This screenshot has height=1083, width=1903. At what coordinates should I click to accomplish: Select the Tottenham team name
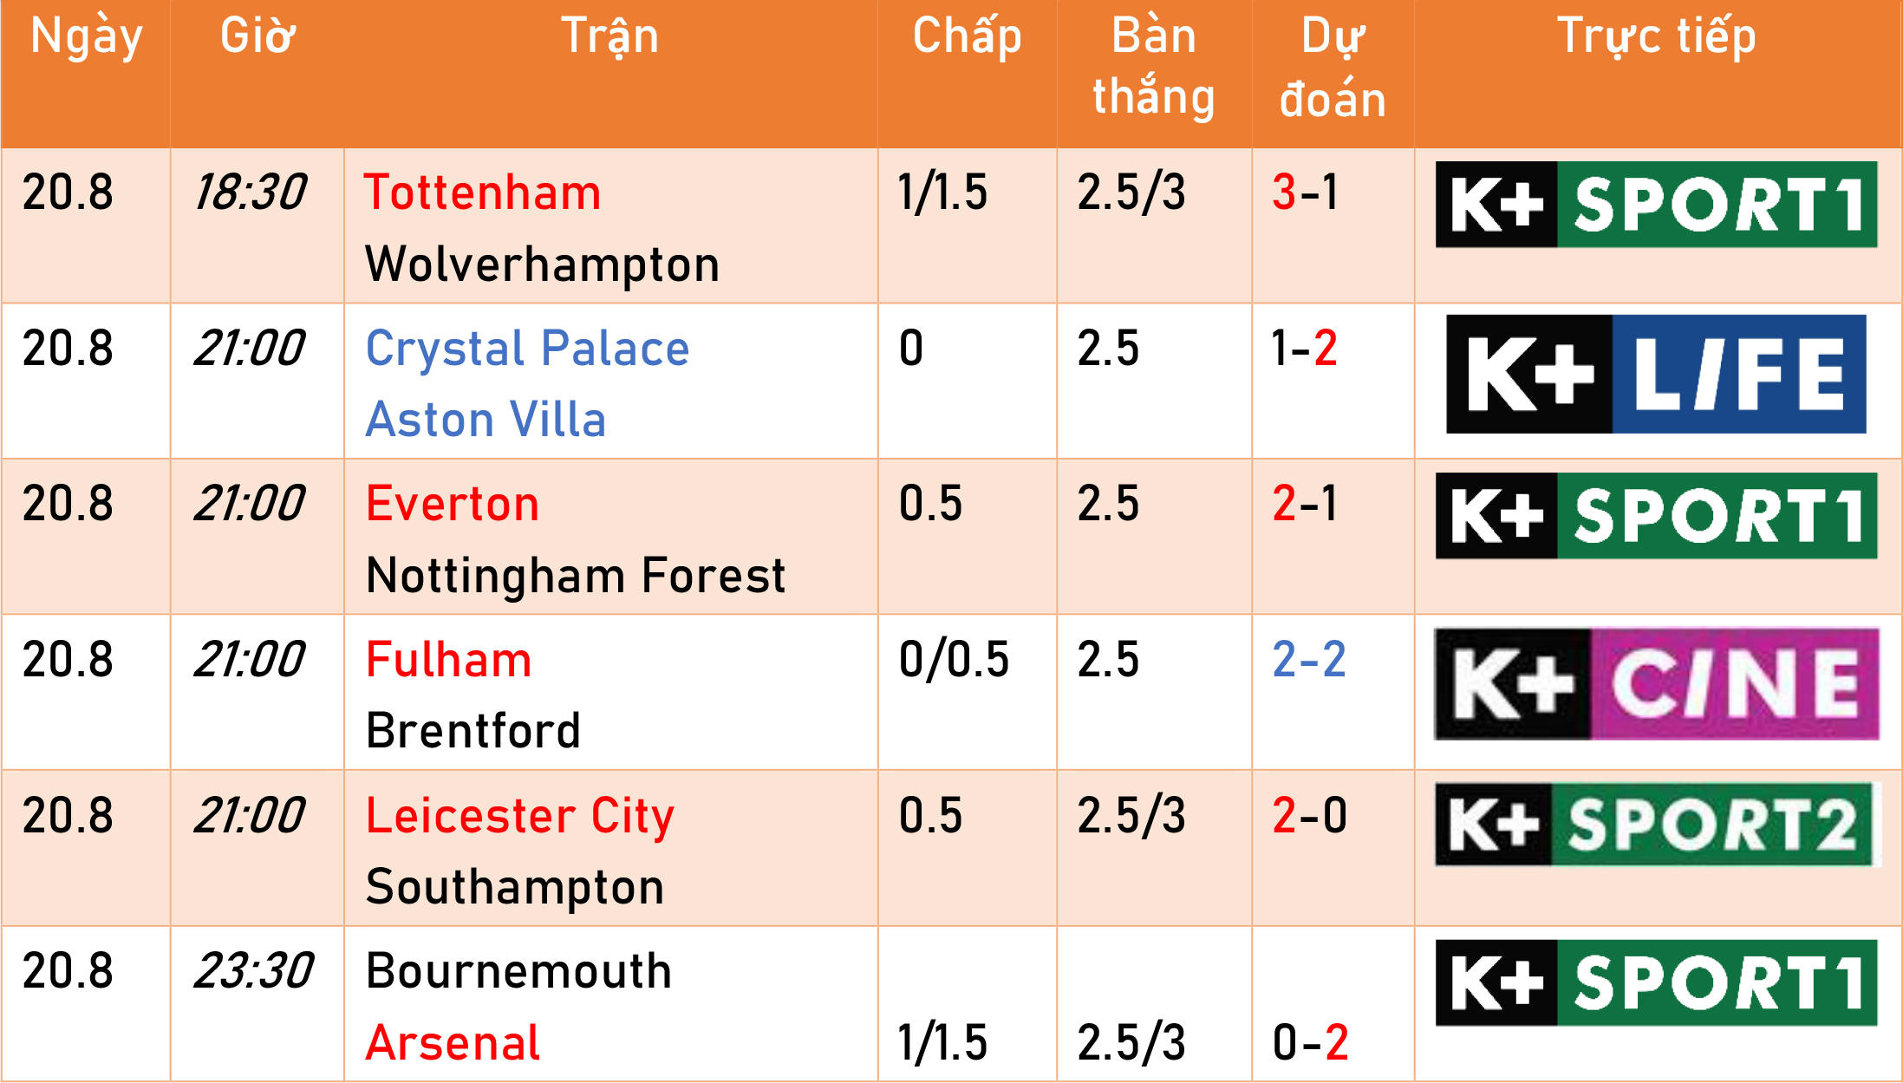tap(483, 192)
